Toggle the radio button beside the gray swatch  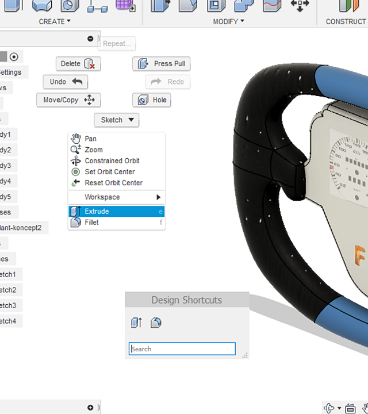coord(14,57)
